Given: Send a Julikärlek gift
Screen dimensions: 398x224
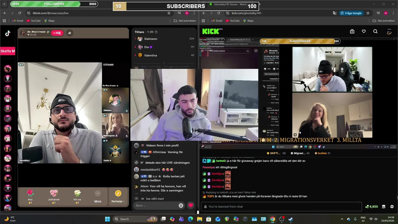Looking at the screenshot, I should pos(54,197).
